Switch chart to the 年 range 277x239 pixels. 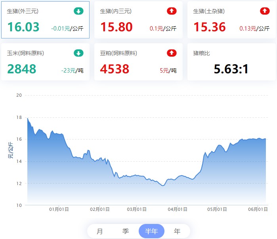coord(177,231)
